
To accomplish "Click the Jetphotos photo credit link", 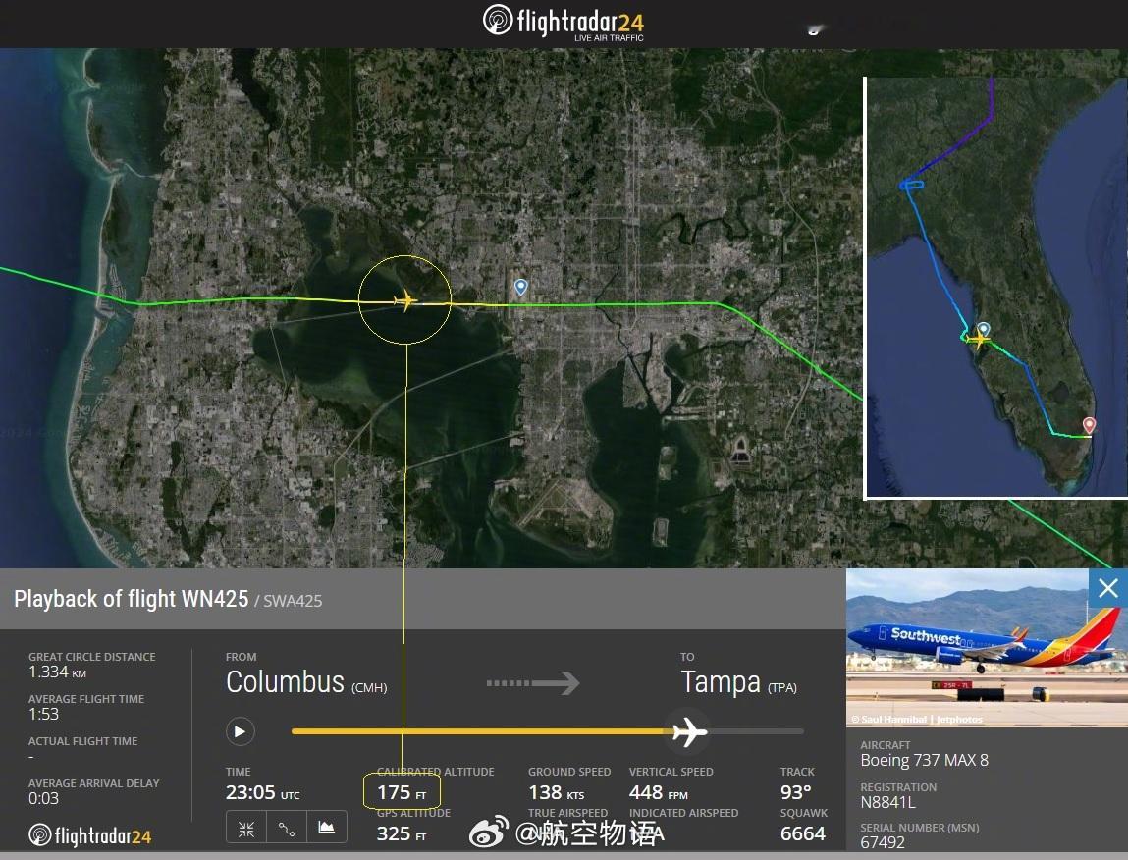I will [917, 719].
